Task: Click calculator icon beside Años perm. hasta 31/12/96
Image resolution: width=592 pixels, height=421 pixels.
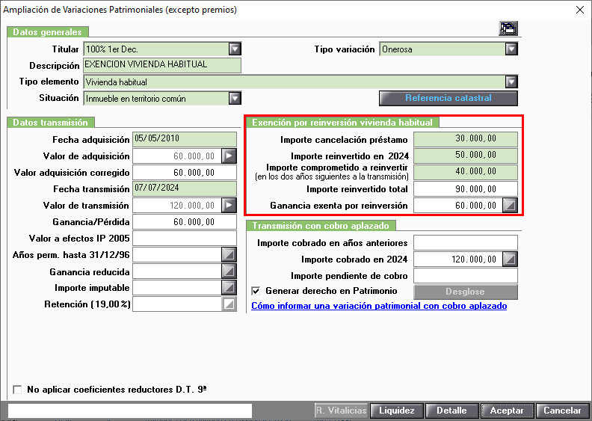Action: point(229,255)
